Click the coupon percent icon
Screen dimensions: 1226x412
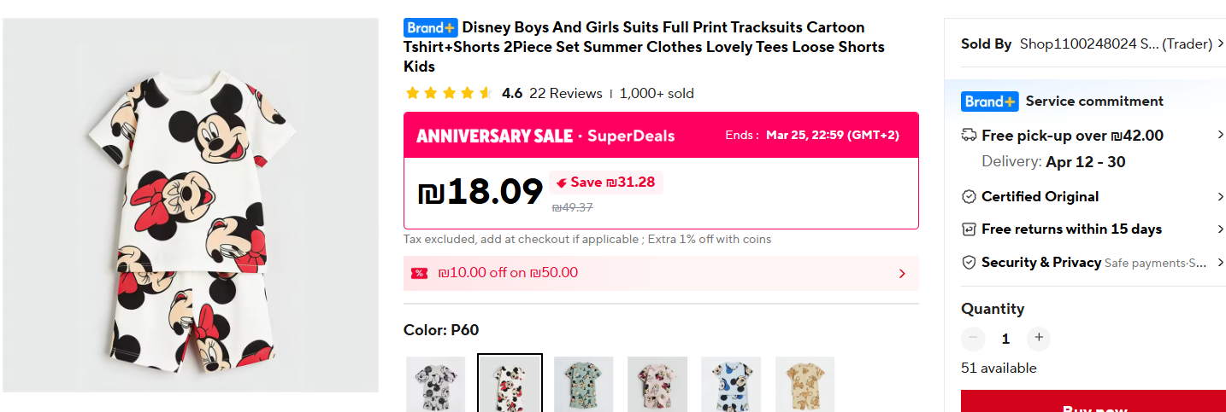pyautogui.click(x=419, y=273)
